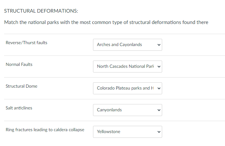This screenshot has height=146, width=225.
Task: Open the Structural Dome dropdown
Action: (x=127, y=88)
